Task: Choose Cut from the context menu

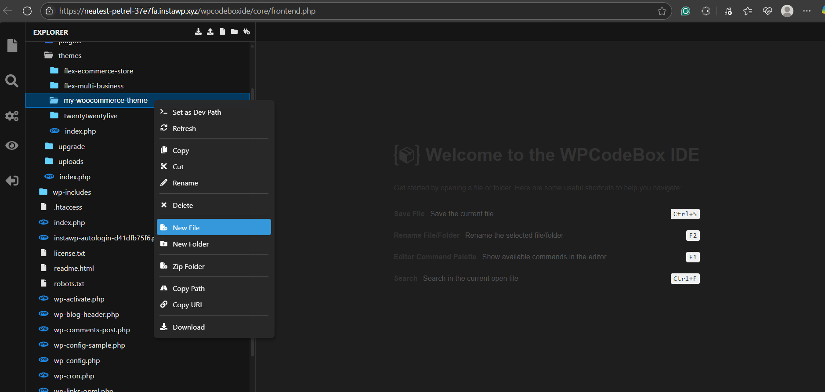Action: (x=213, y=167)
